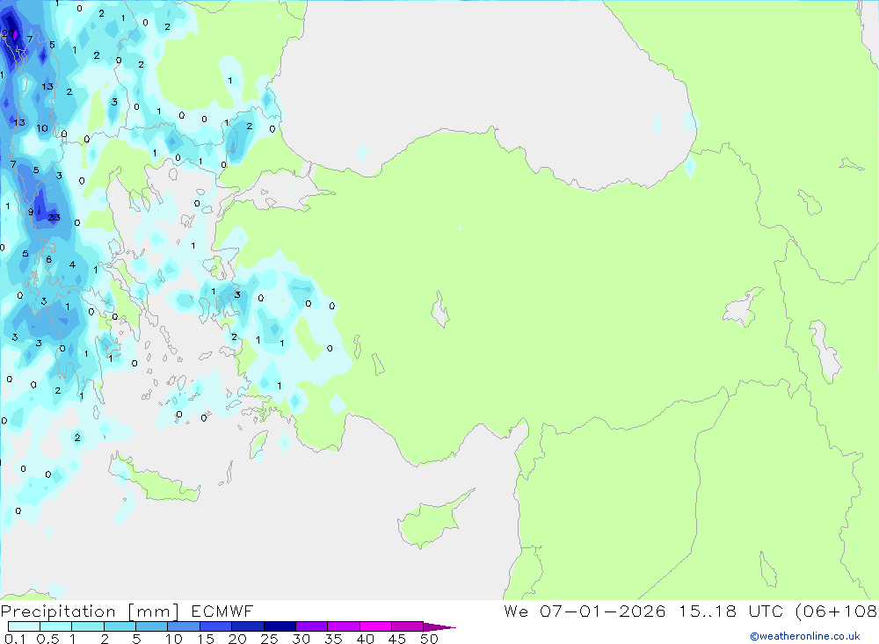This screenshot has height=644, width=879.
Task: Select the legend swatch between 10 and 15
Action: tap(184, 626)
